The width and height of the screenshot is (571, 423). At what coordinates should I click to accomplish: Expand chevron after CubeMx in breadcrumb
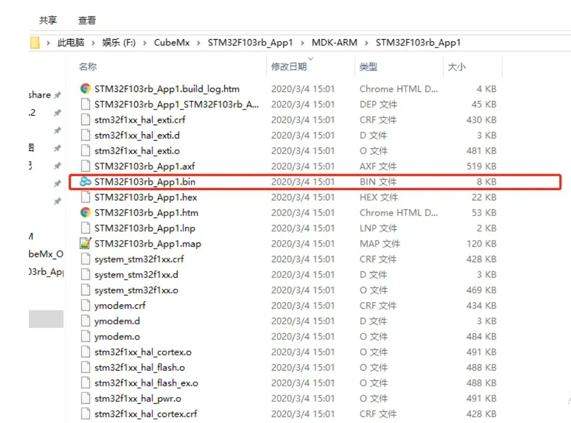tap(199, 43)
